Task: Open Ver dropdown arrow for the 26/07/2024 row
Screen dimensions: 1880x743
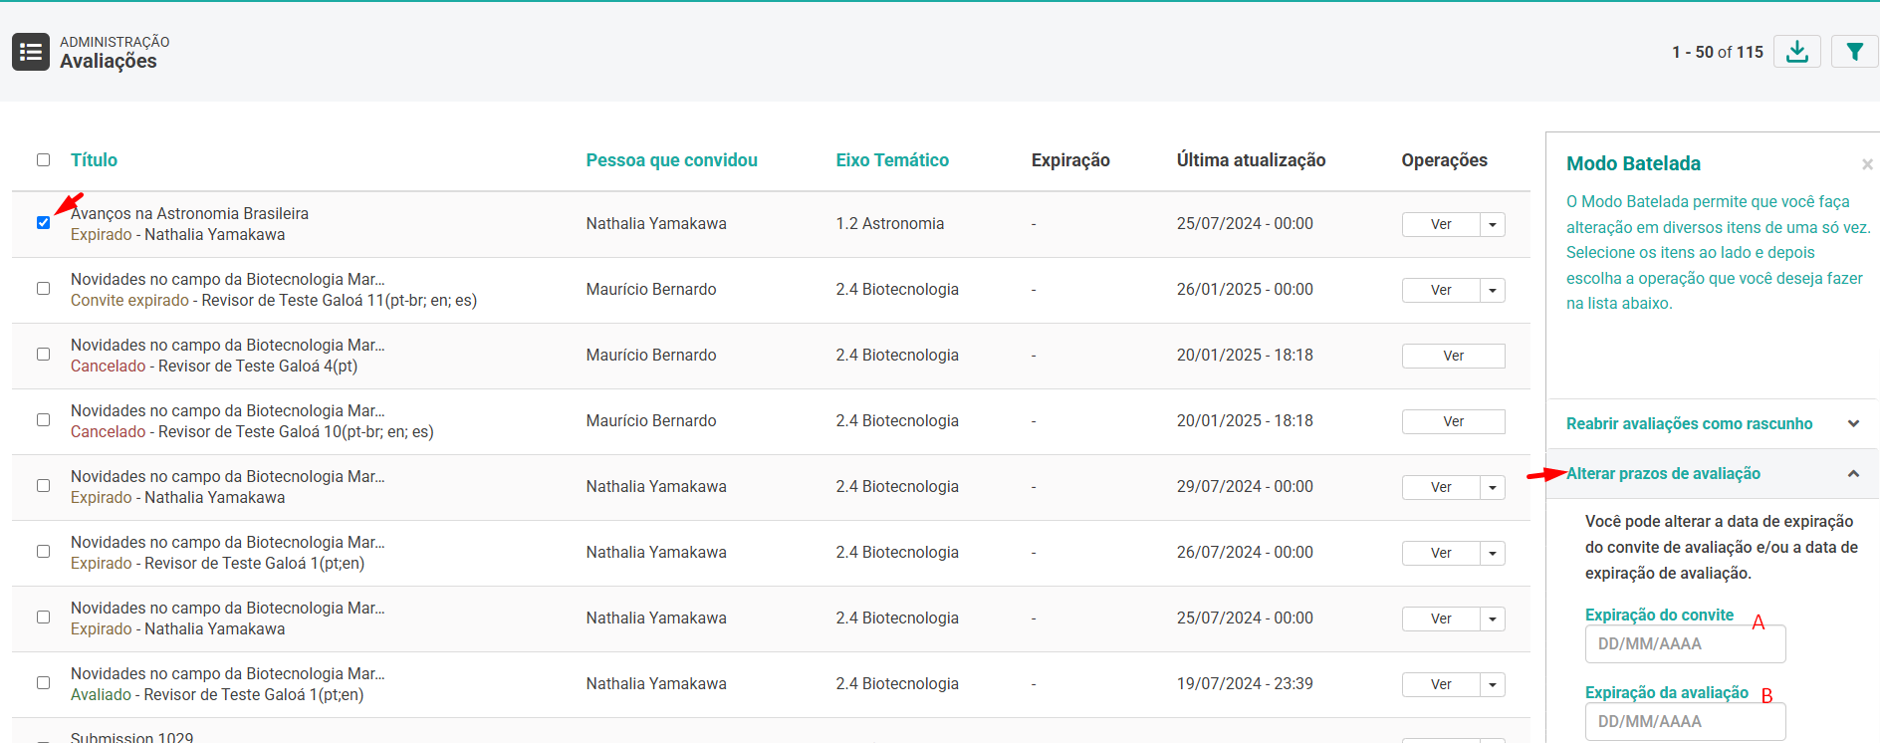Action: pyautogui.click(x=1493, y=553)
